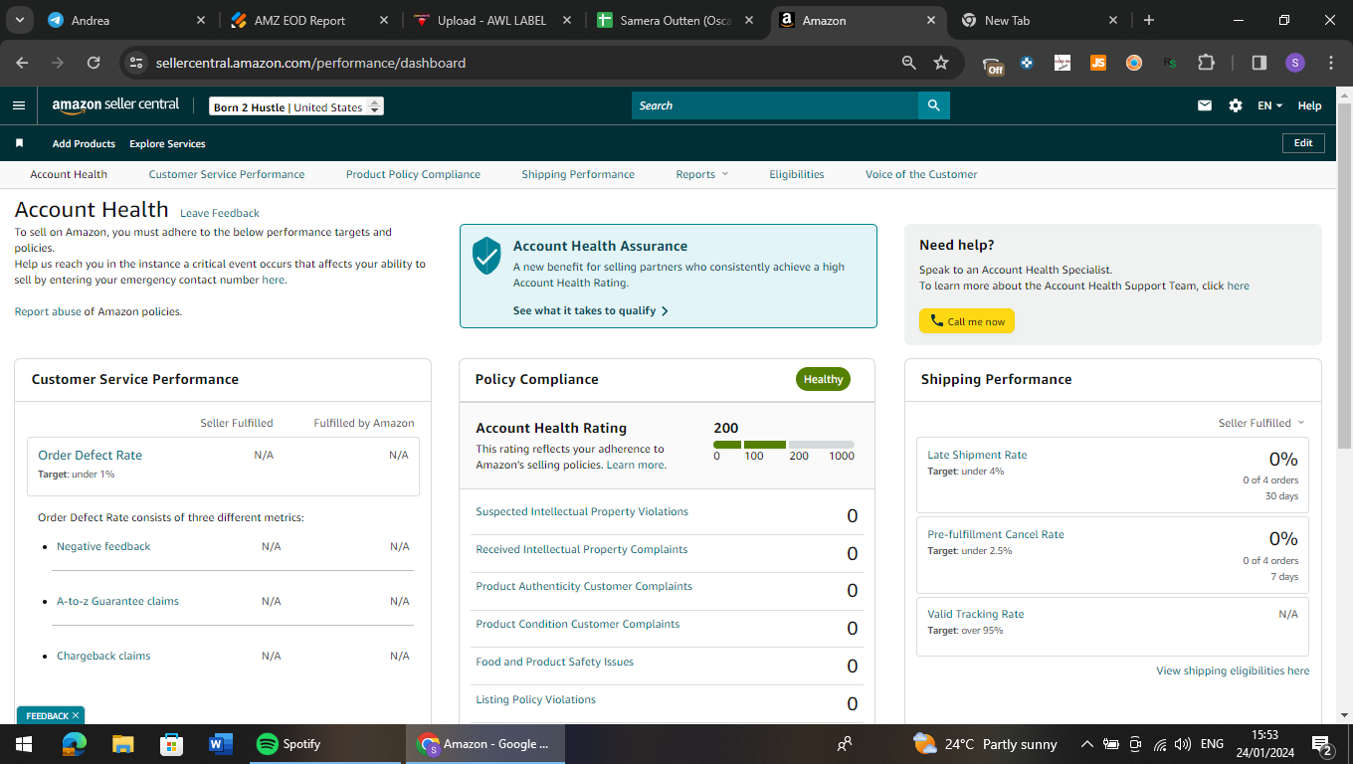Open the Chrome side panel

point(1258,63)
